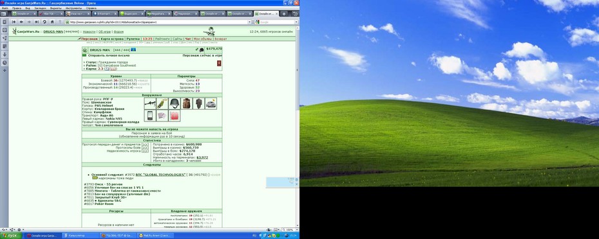Open the Справка menu
The height and width of the screenshot is (239, 599).
(91, 8)
